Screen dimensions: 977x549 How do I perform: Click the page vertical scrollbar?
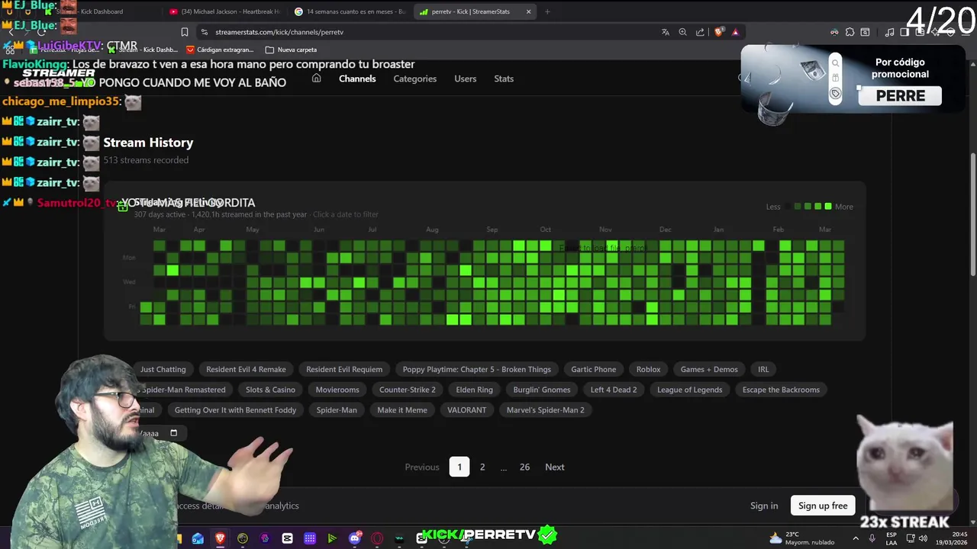972,213
